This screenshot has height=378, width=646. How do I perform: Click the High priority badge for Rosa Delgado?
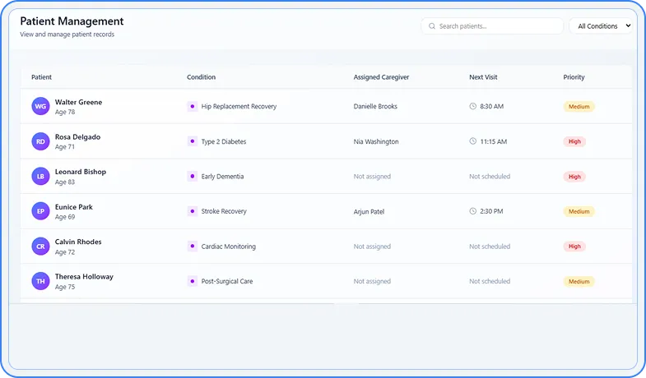tap(574, 141)
